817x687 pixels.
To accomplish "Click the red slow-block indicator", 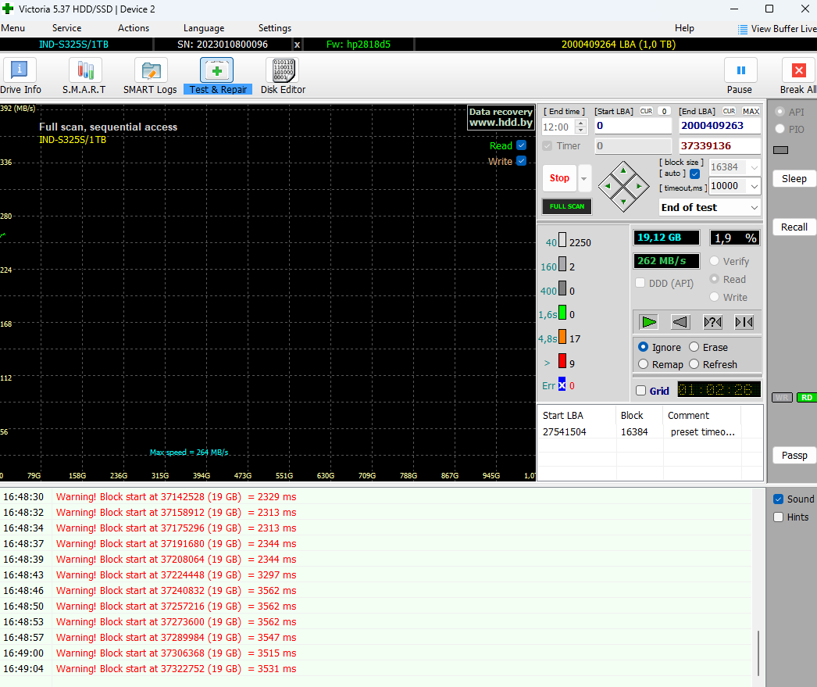I will 562,361.
